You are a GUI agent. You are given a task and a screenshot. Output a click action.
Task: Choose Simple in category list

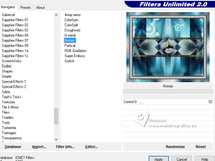click(7, 76)
